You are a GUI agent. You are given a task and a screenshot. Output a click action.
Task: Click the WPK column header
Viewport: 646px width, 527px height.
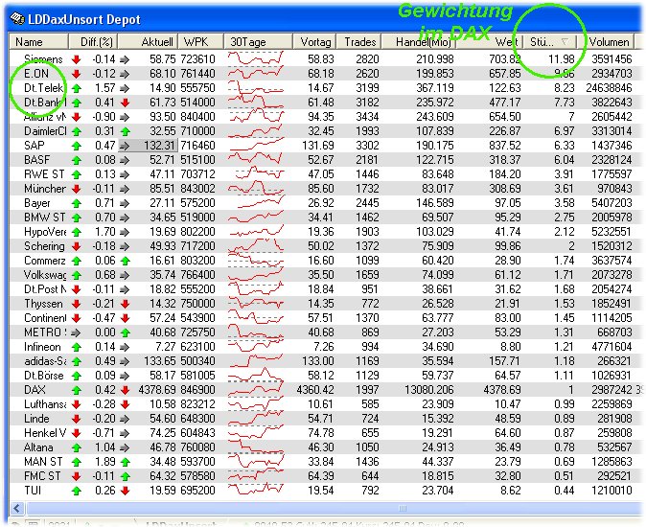pyautogui.click(x=201, y=42)
